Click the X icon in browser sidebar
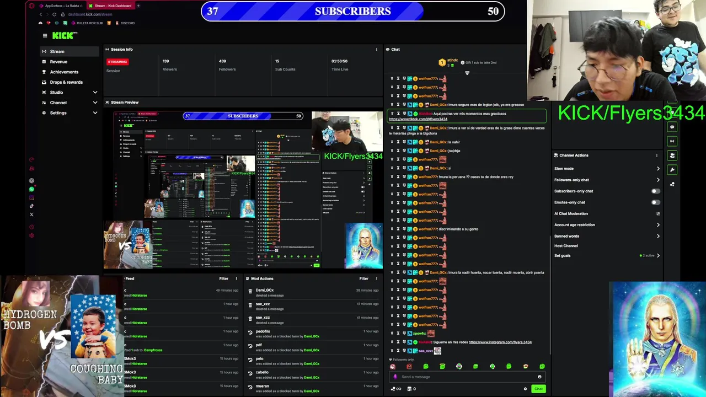 pos(31,214)
